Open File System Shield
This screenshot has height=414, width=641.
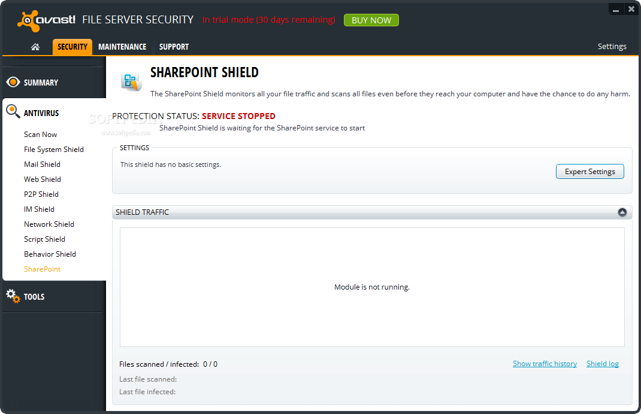(x=53, y=150)
